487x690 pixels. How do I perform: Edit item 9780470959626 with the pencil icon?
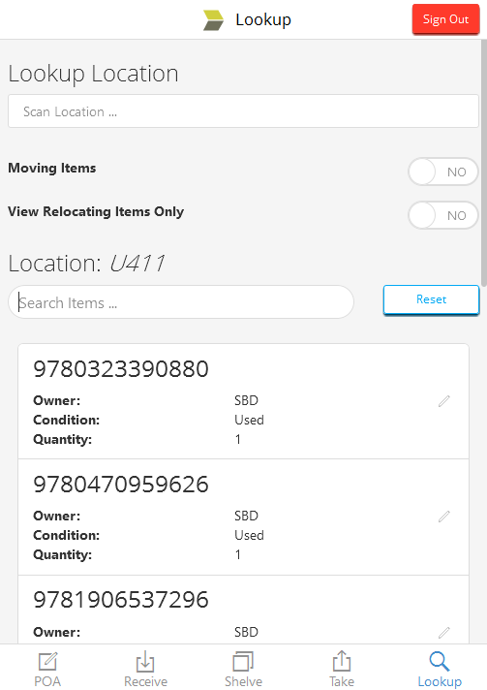tap(444, 517)
